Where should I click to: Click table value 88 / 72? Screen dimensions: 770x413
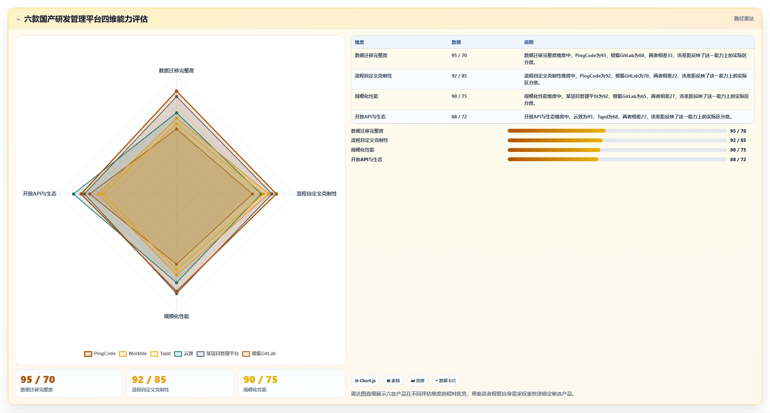tap(459, 117)
